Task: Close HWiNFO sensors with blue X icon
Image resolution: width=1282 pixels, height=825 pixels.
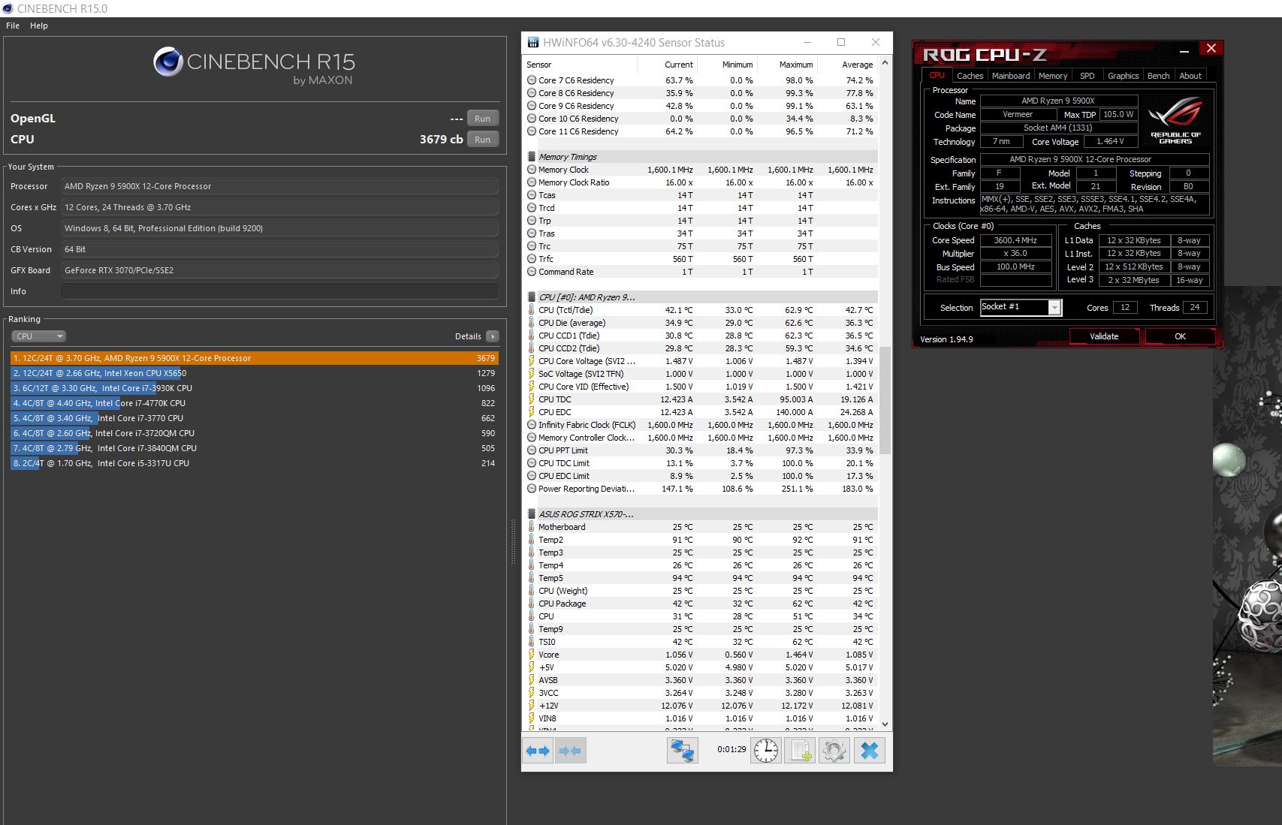Action: 870,751
